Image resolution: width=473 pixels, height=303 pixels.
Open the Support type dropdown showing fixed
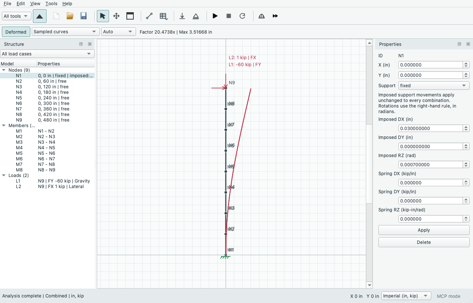434,86
